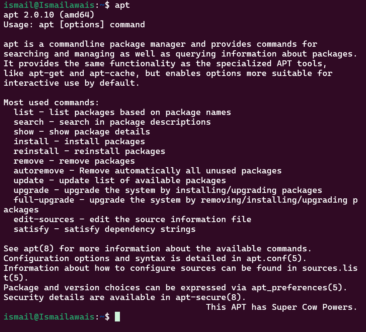Click the 'Usage: apt [options] command' line
The width and height of the screenshot is (366, 332).
tap(74, 25)
